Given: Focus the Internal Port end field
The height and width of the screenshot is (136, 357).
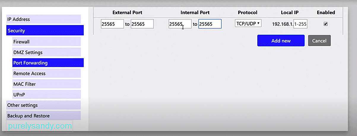Looking at the screenshot, I should tap(210, 24).
